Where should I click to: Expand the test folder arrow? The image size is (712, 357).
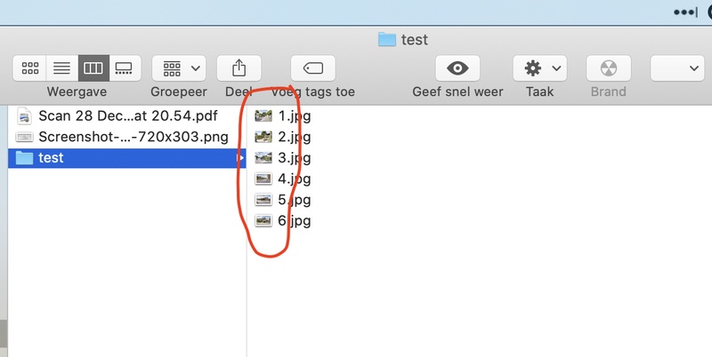pyautogui.click(x=239, y=158)
